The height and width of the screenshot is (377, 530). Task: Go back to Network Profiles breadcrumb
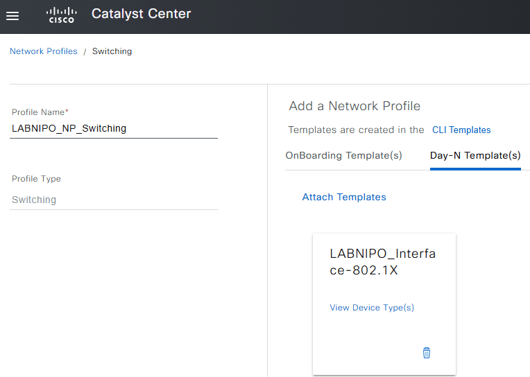[x=44, y=51]
